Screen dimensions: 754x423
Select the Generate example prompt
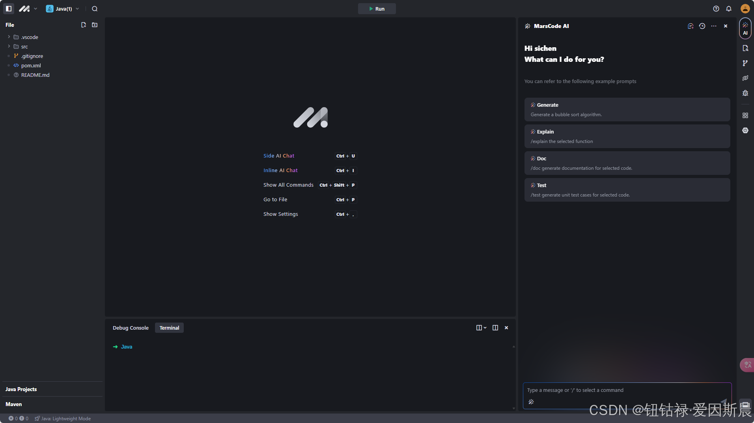click(627, 109)
